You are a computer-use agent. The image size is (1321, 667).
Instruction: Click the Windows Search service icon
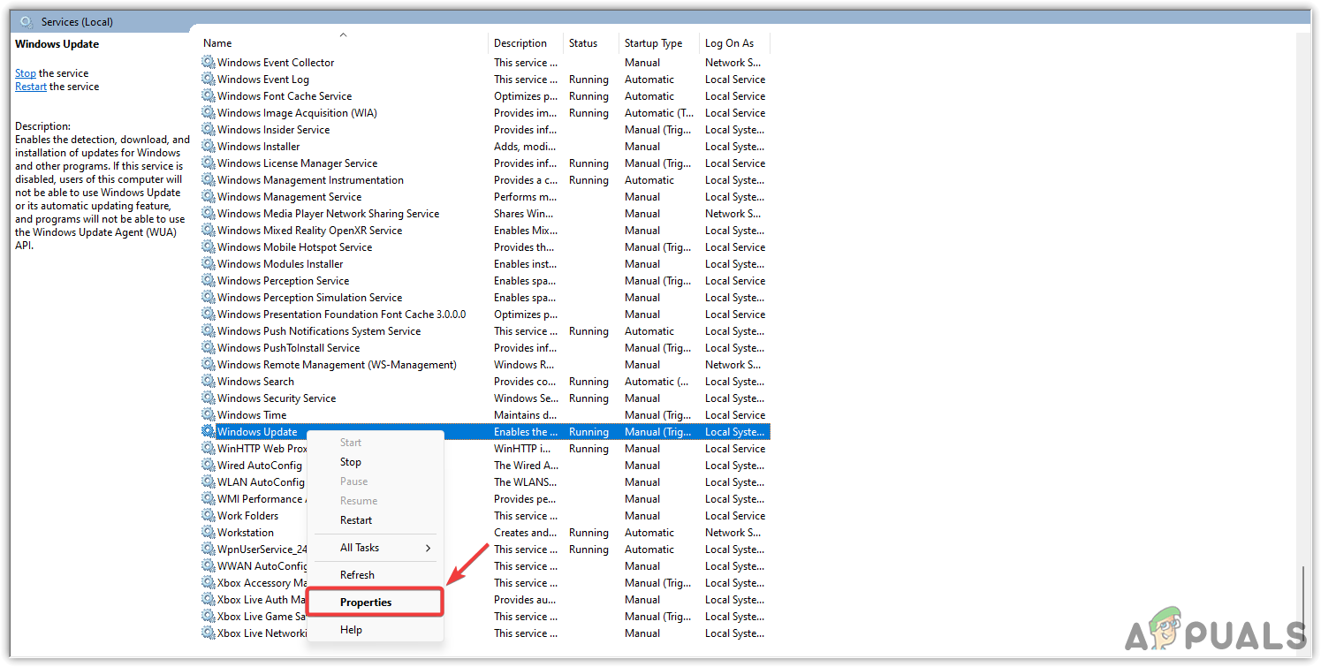[209, 382]
